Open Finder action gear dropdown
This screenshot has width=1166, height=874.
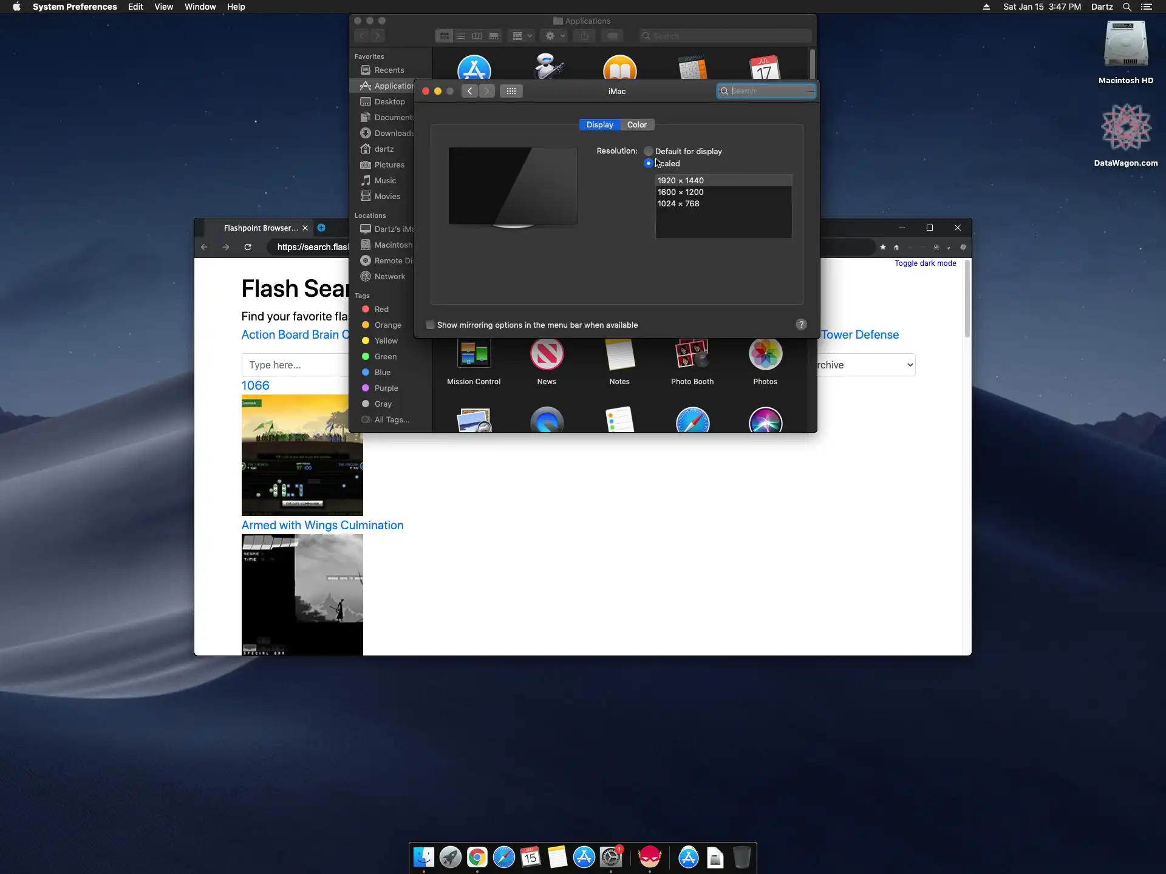[554, 36]
